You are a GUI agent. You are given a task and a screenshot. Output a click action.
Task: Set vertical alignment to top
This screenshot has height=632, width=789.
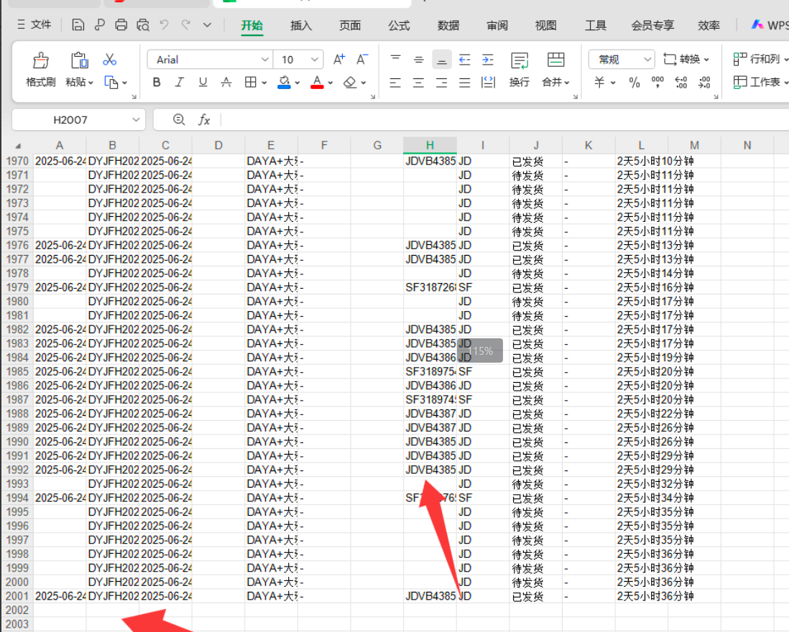point(395,60)
